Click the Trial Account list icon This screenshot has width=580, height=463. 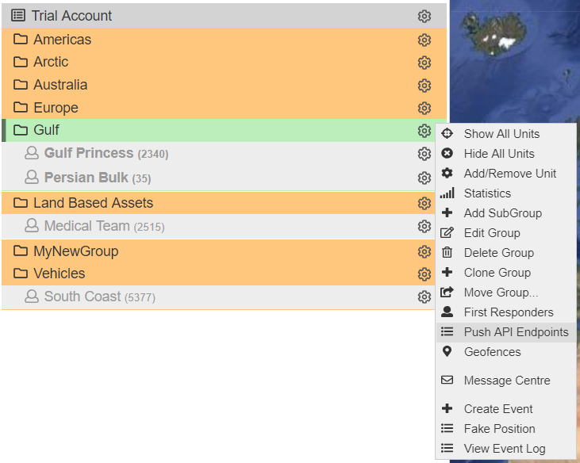[x=18, y=16]
